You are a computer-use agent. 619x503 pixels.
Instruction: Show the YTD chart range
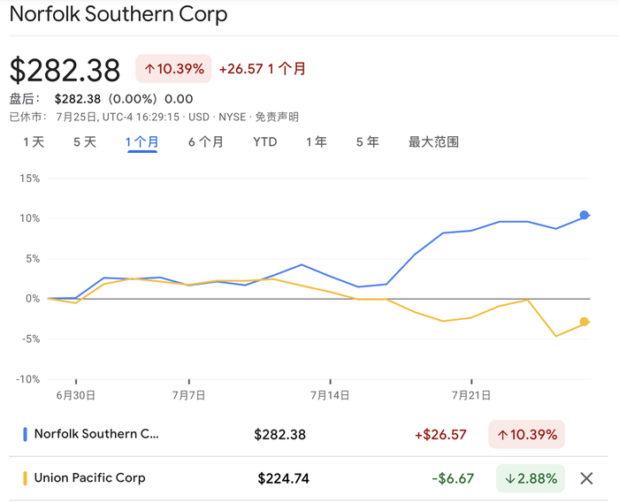click(x=264, y=142)
